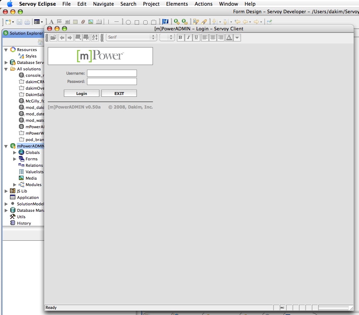Select the circle shape tool

128,22
